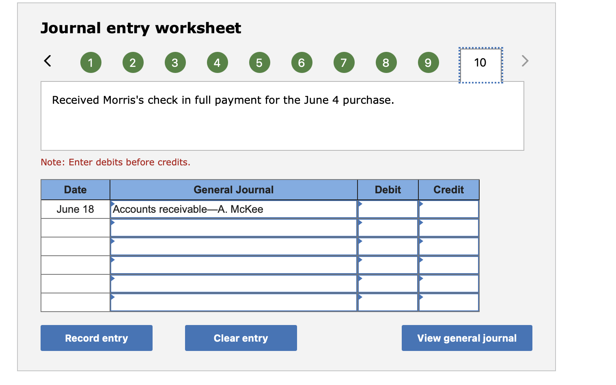Click the third row Debit field

[x=388, y=246]
